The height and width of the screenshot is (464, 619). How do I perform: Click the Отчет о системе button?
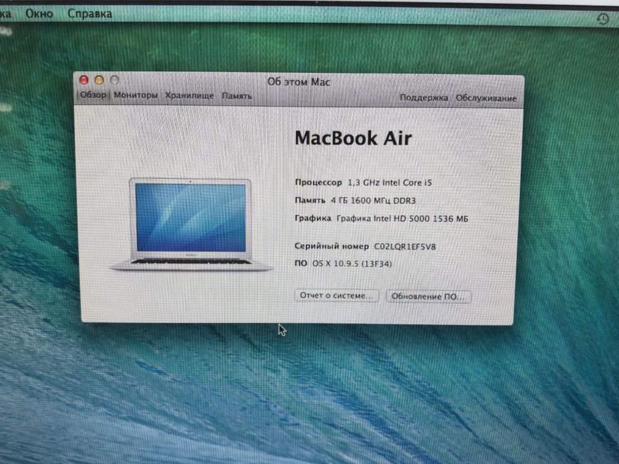point(336,296)
